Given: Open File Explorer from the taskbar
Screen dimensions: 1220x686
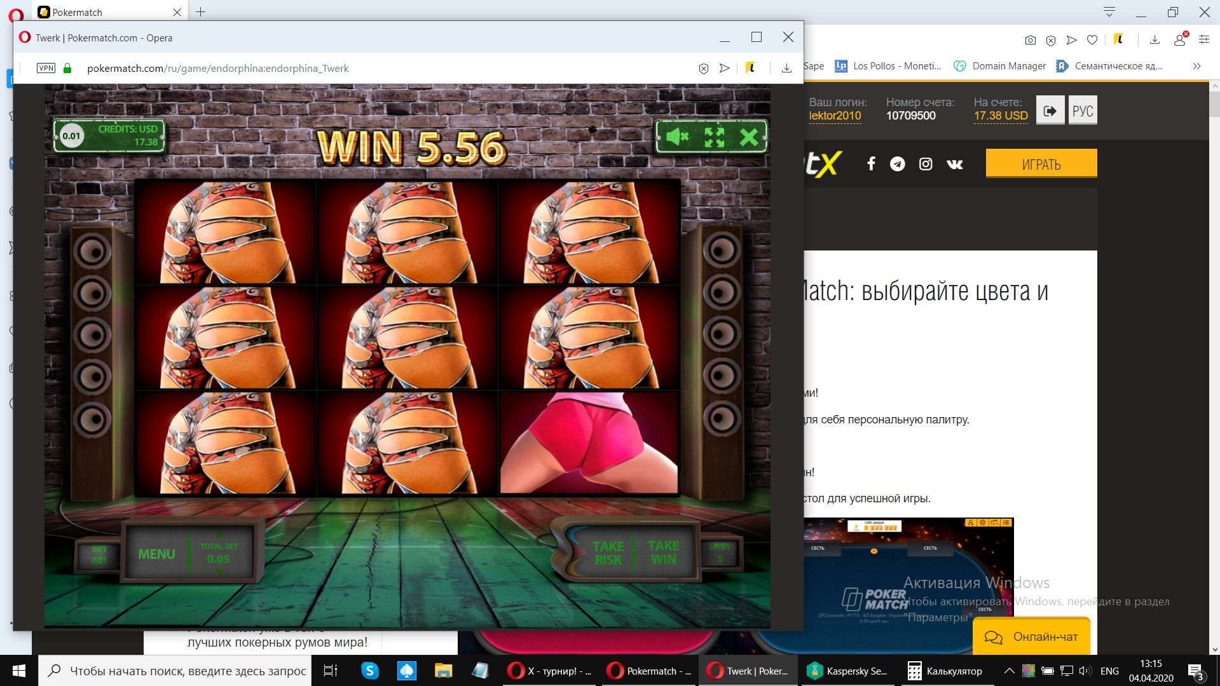Looking at the screenshot, I should click(443, 671).
